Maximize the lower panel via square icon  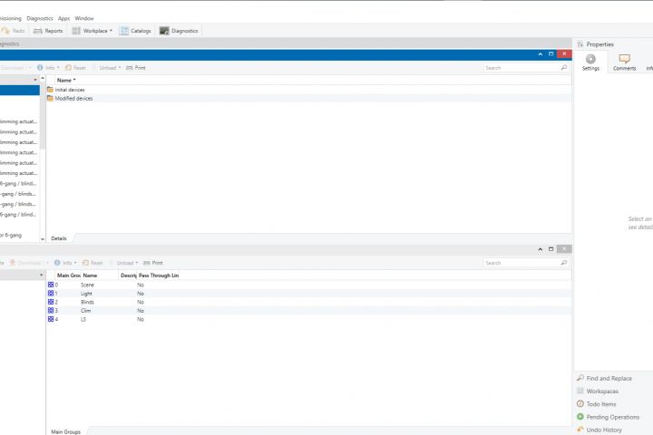pyautogui.click(x=551, y=249)
